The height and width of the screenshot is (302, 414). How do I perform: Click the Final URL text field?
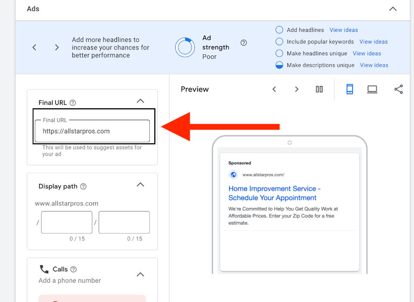pyautogui.click(x=92, y=131)
